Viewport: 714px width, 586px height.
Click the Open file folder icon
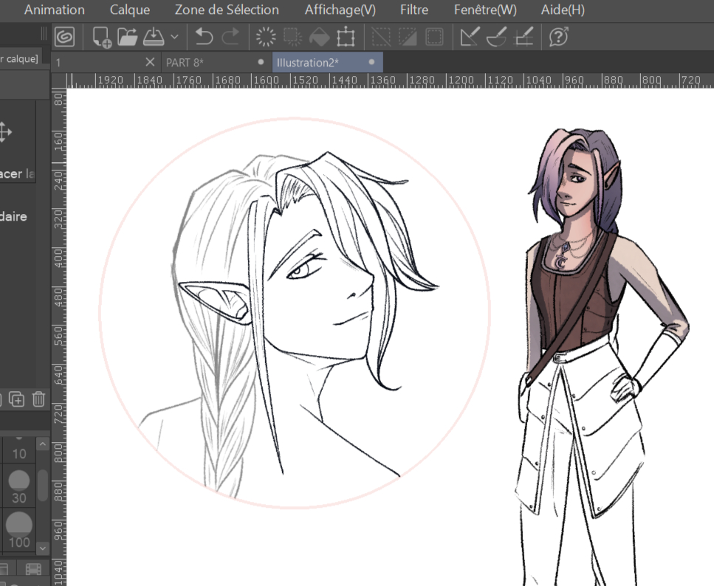128,36
